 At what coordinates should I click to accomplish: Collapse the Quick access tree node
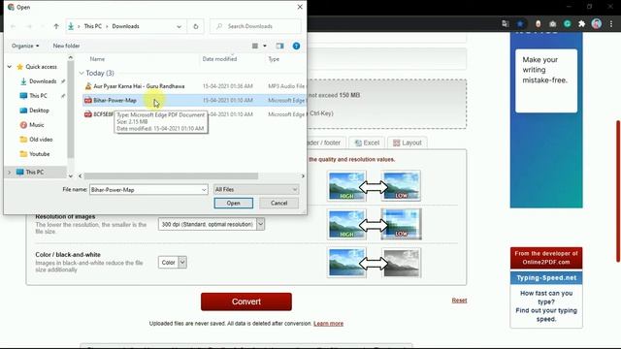click(x=10, y=67)
